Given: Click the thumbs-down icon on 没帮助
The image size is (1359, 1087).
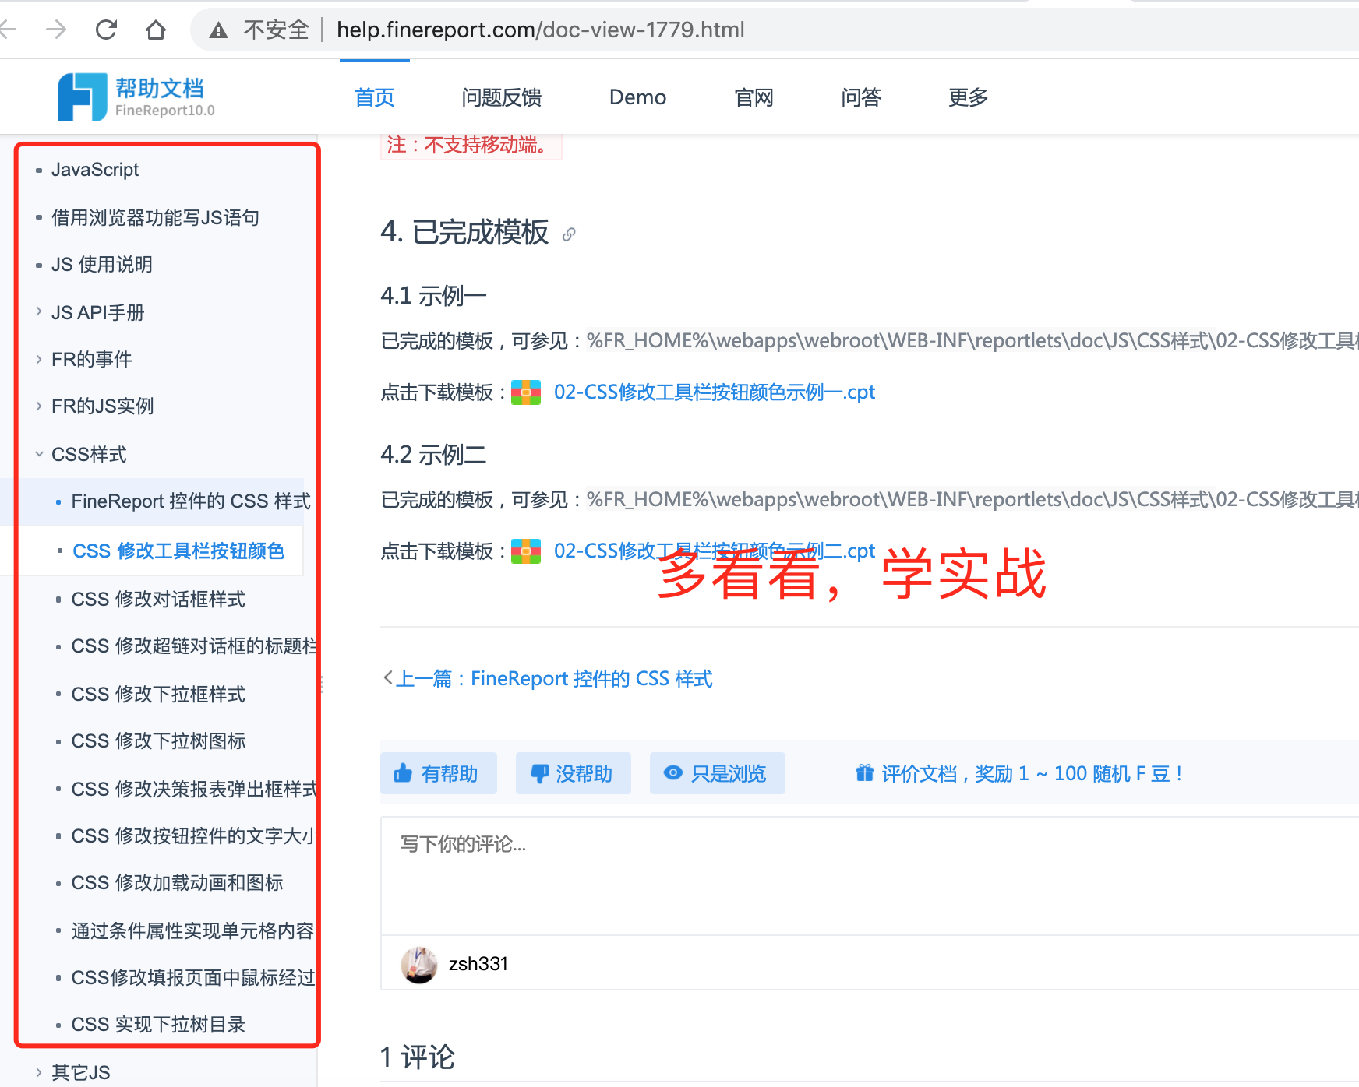Looking at the screenshot, I should pos(538,773).
